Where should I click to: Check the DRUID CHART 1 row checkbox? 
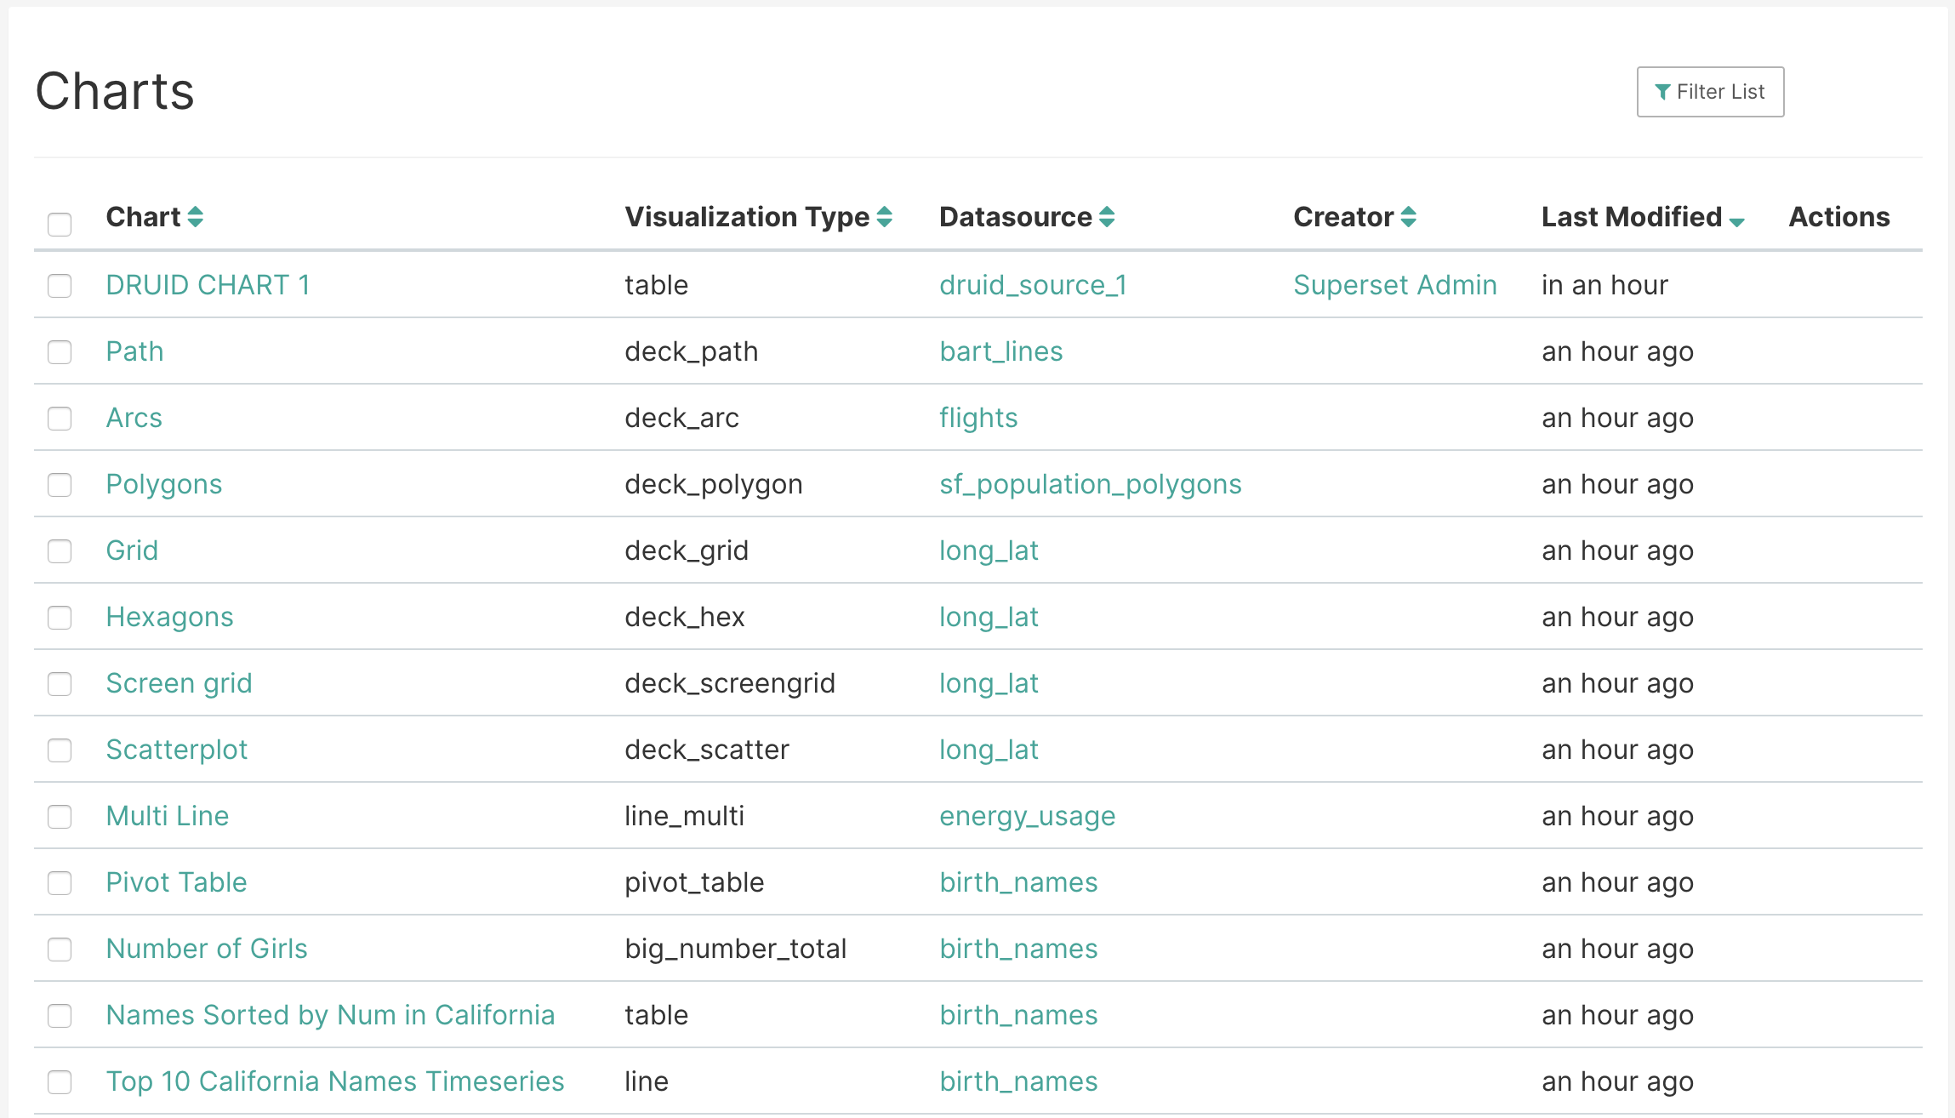[60, 285]
